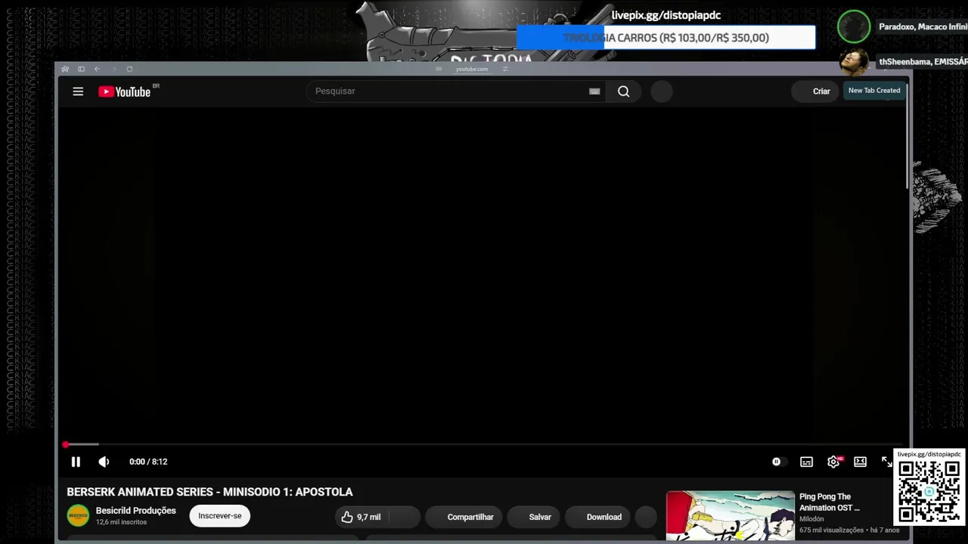Subscribe with the Inscrever-se button
The width and height of the screenshot is (968, 544).
[220, 516]
